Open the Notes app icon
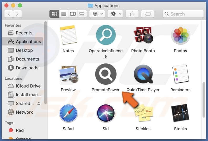The image size is (208, 141). 68,35
